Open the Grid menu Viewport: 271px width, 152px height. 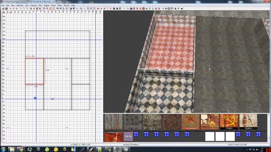click(27, 5)
